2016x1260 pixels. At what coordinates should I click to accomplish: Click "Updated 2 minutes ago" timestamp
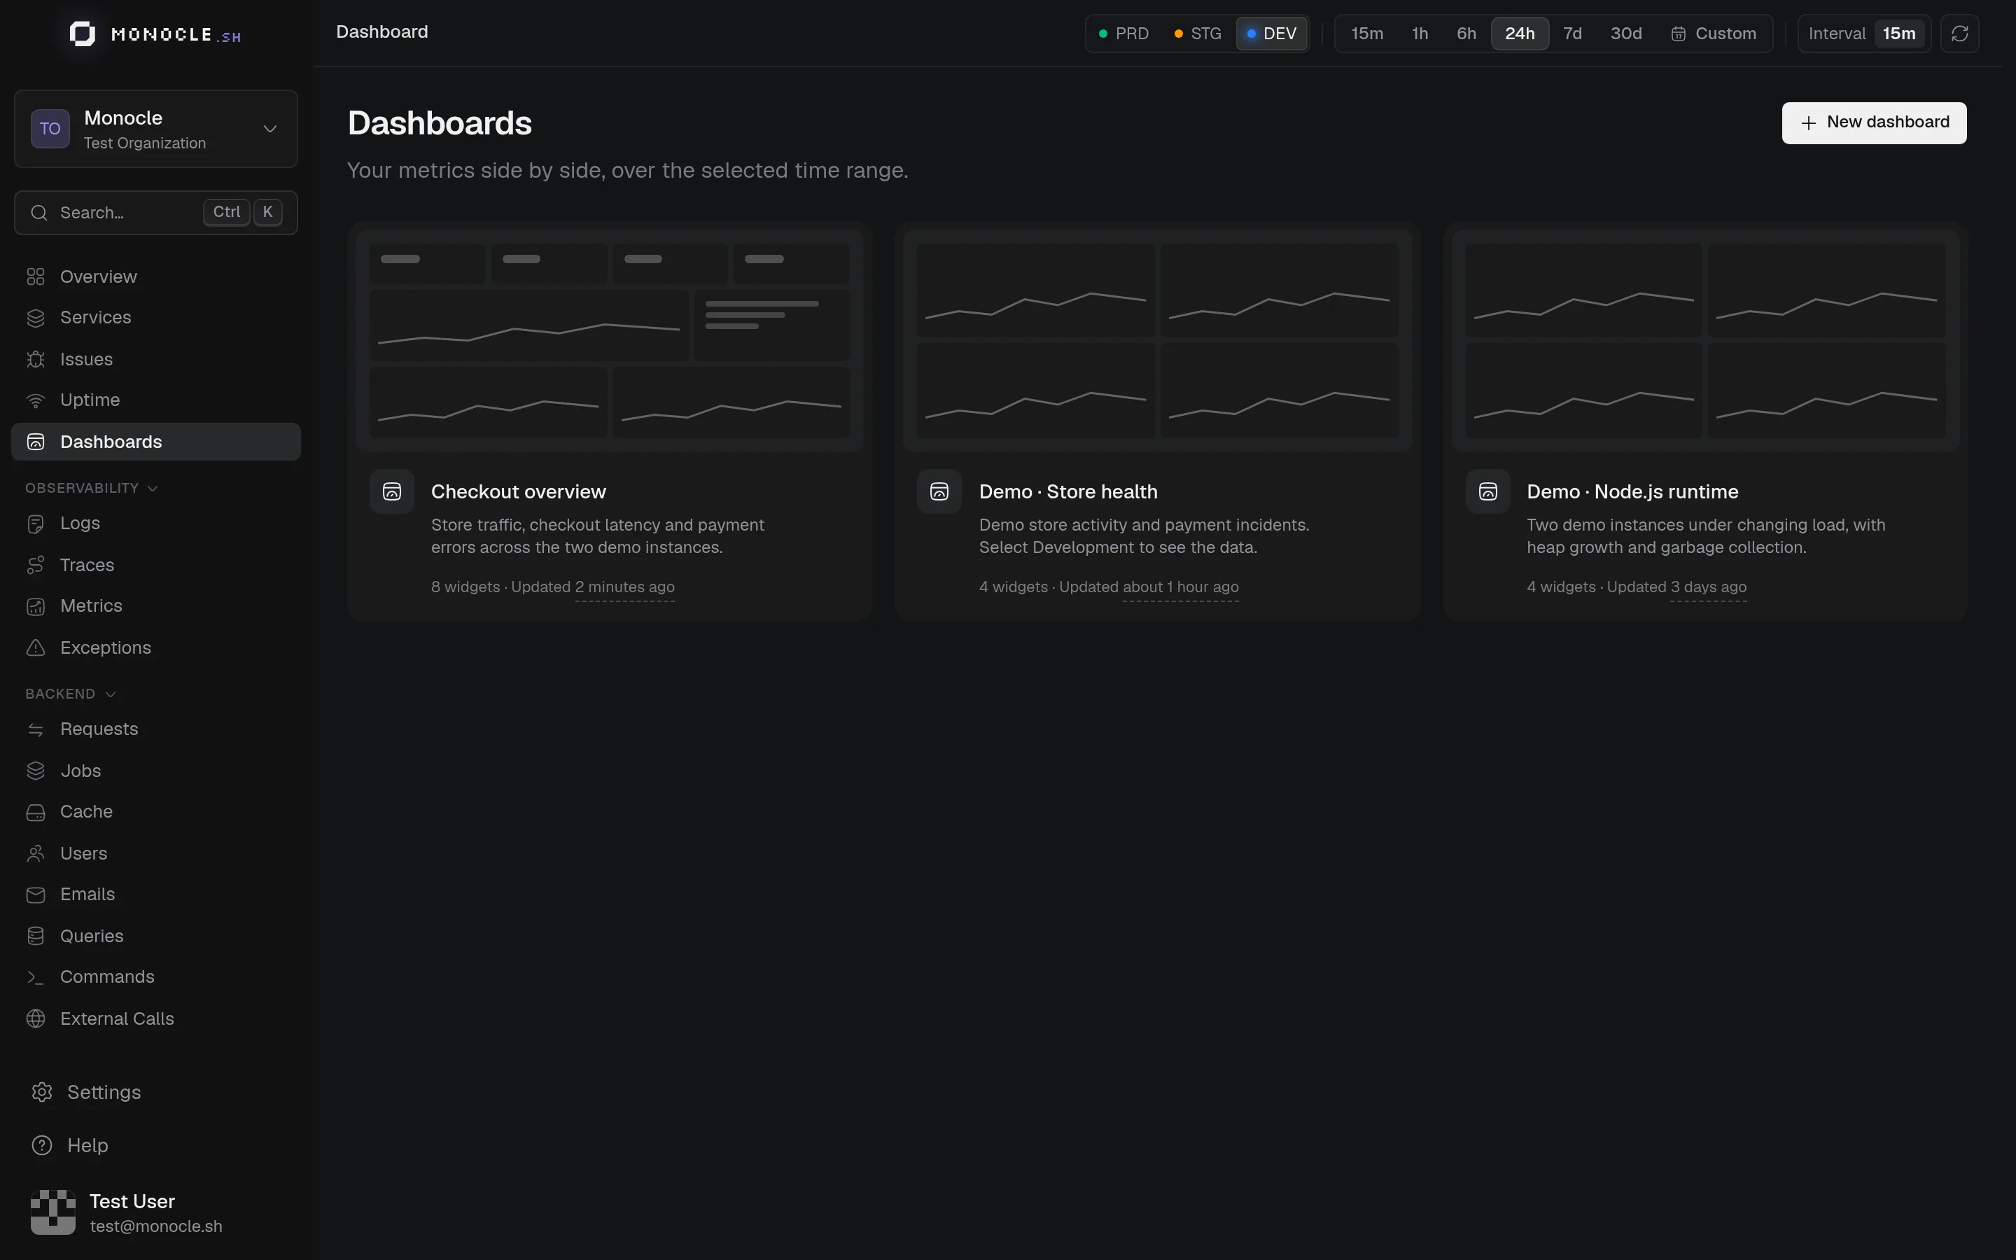point(592,587)
